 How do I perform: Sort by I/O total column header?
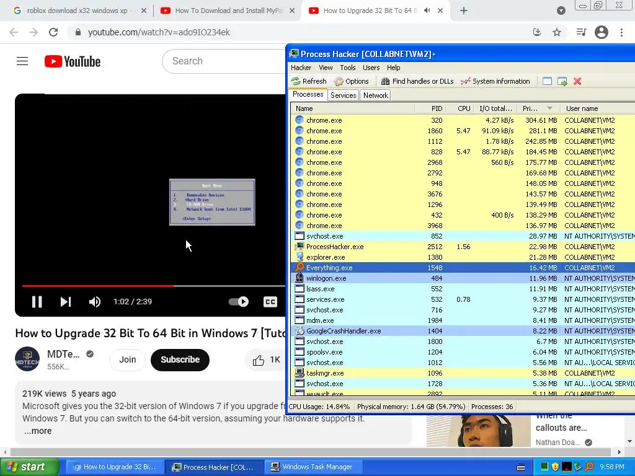tap(495, 108)
